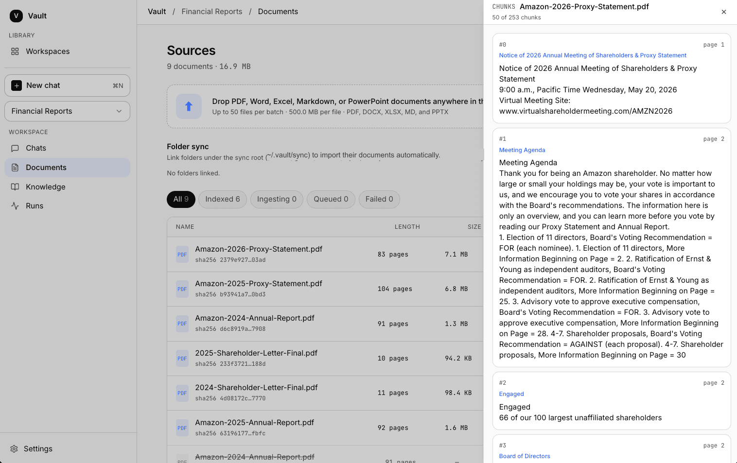Select 2025-Shareholder-Letter-Final.pdf file name
This screenshot has width=737, height=463.
256,353
